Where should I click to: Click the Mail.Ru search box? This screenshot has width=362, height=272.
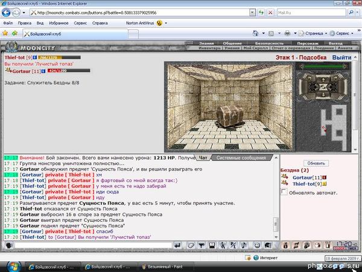click(311, 13)
